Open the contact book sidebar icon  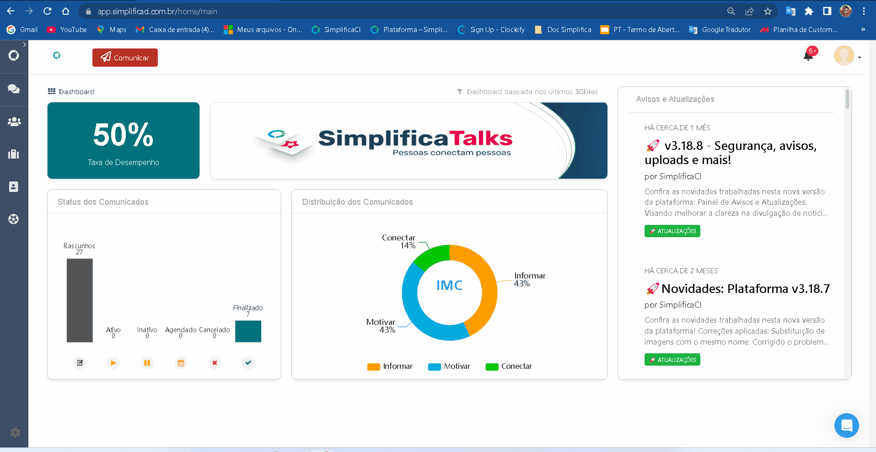click(x=14, y=186)
